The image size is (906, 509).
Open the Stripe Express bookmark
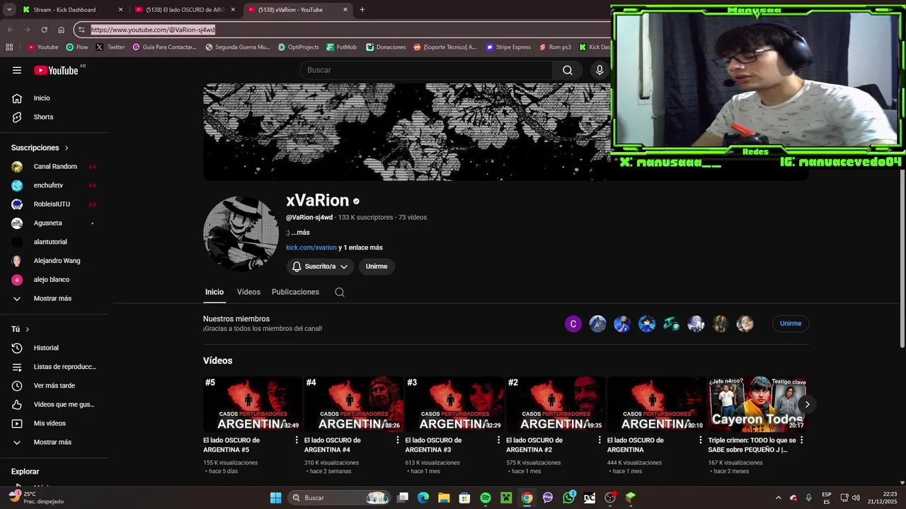[x=508, y=47]
